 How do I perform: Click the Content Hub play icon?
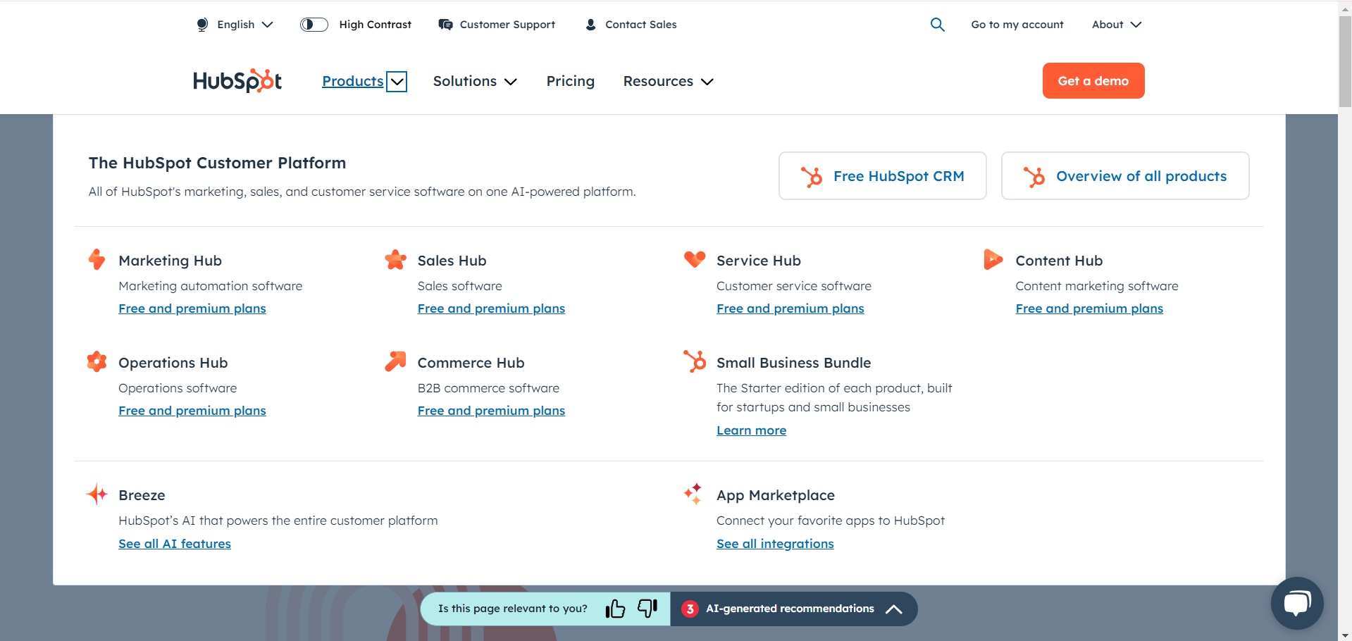[x=993, y=259]
